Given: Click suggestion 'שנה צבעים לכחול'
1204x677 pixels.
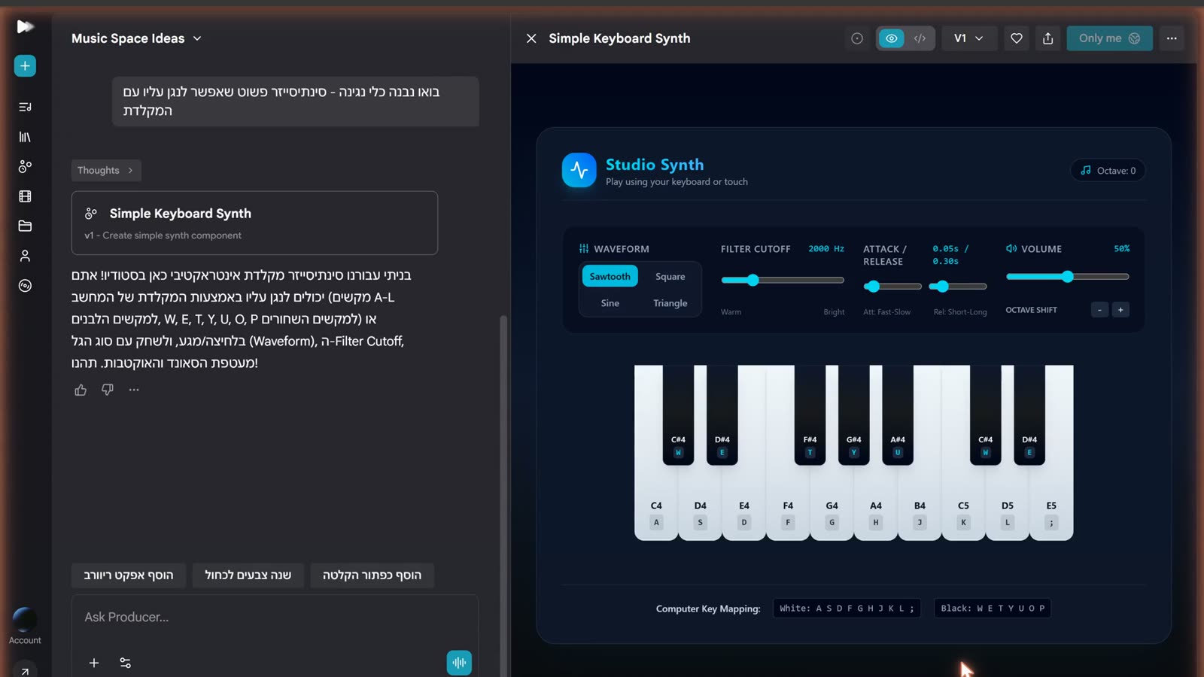Looking at the screenshot, I should point(248,575).
